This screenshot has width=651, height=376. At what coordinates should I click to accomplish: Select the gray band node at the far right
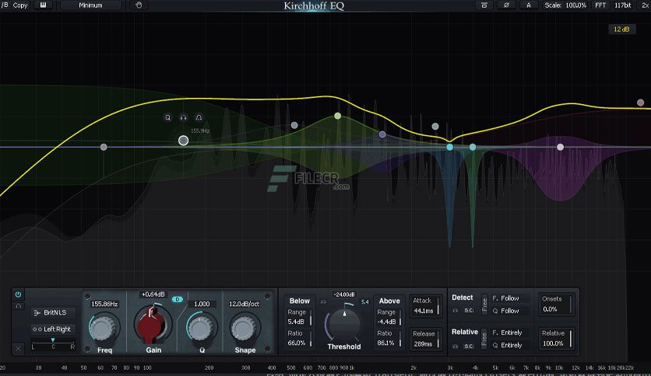point(641,103)
